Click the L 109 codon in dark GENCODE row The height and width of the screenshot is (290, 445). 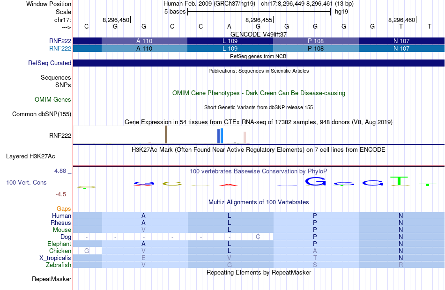(230, 41)
